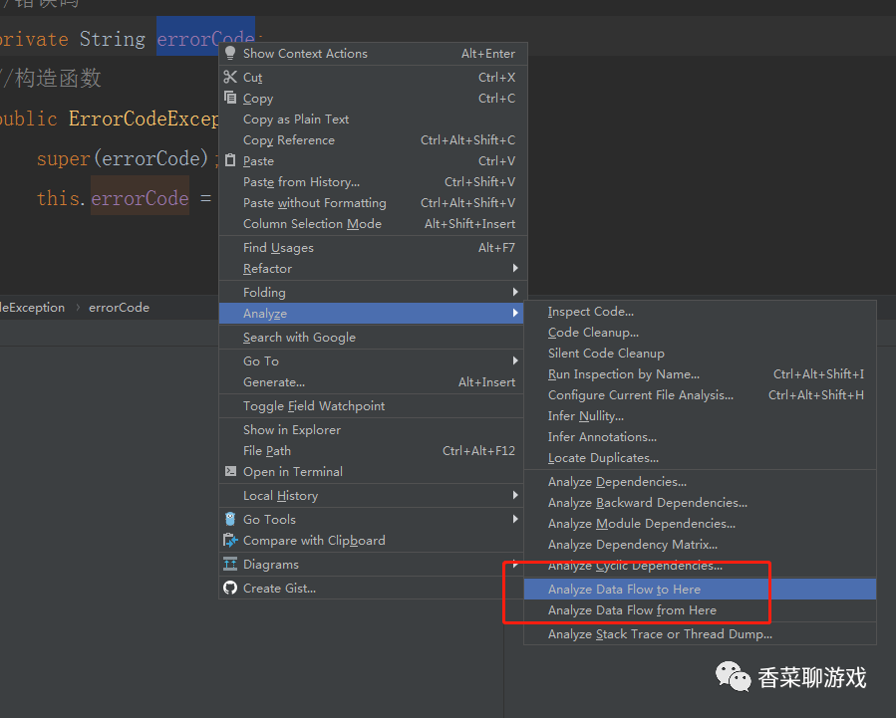Viewport: 896px width, 718px height.
Task: Click the scissors Cut icon
Action: point(230,77)
